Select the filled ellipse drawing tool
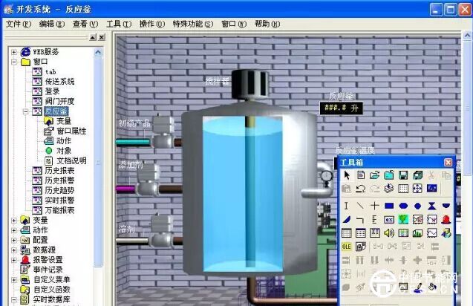The image size is (473, 306). coord(402,206)
